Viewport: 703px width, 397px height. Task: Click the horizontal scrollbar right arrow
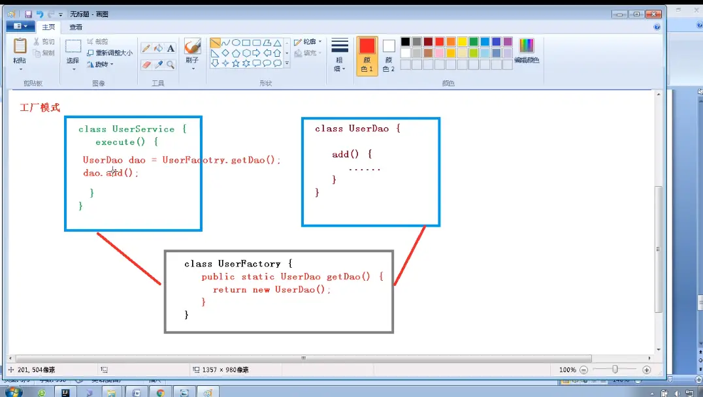click(x=649, y=358)
